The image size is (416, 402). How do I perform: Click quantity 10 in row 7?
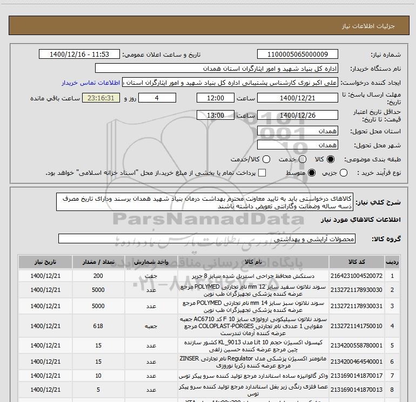(x=98, y=376)
